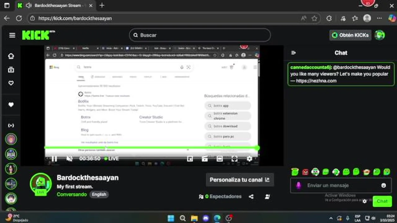This screenshot has height=223, width=397.
Task: Insert the burger-style emote
Action: click(366, 172)
